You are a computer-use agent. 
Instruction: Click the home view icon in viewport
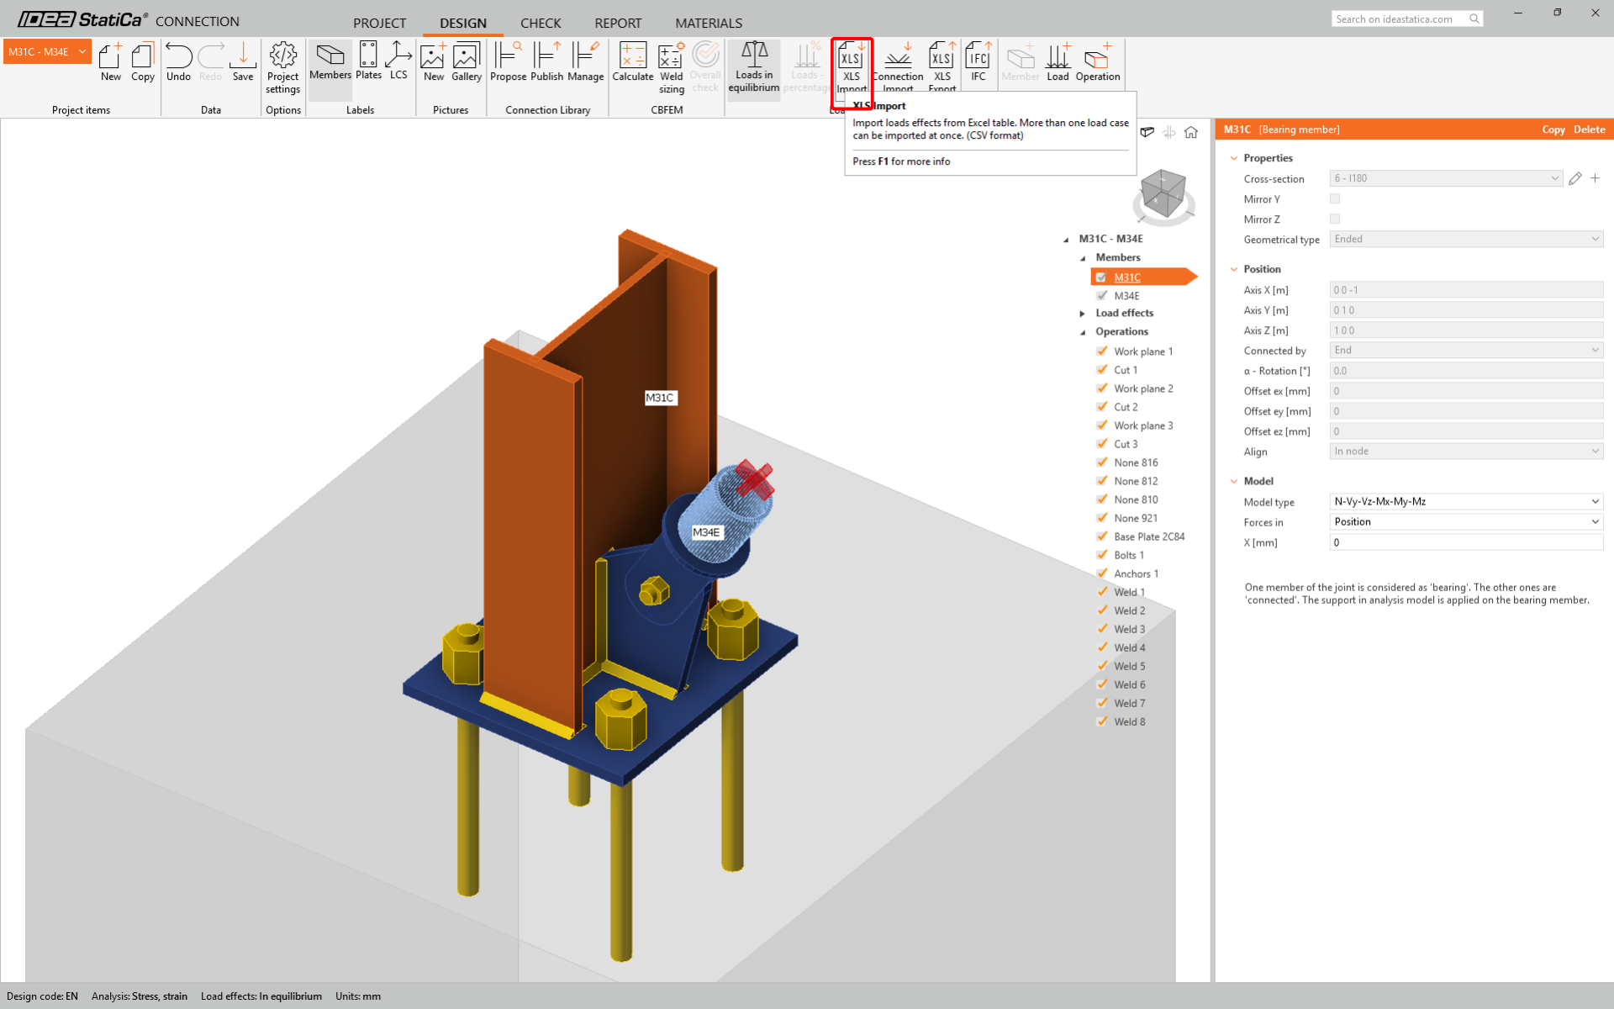coord(1191,132)
